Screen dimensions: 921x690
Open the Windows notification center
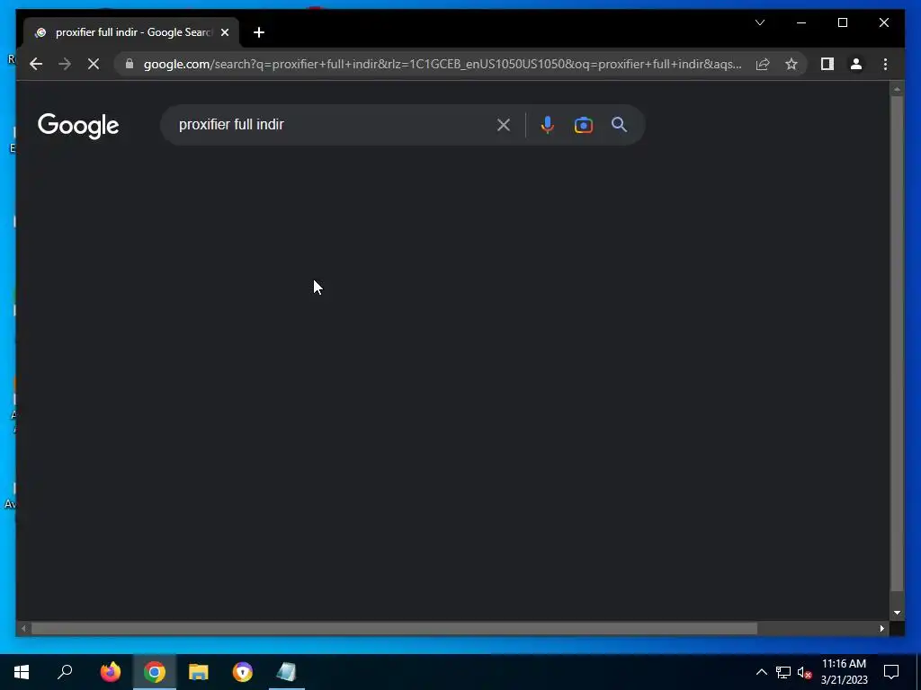pos(891,672)
